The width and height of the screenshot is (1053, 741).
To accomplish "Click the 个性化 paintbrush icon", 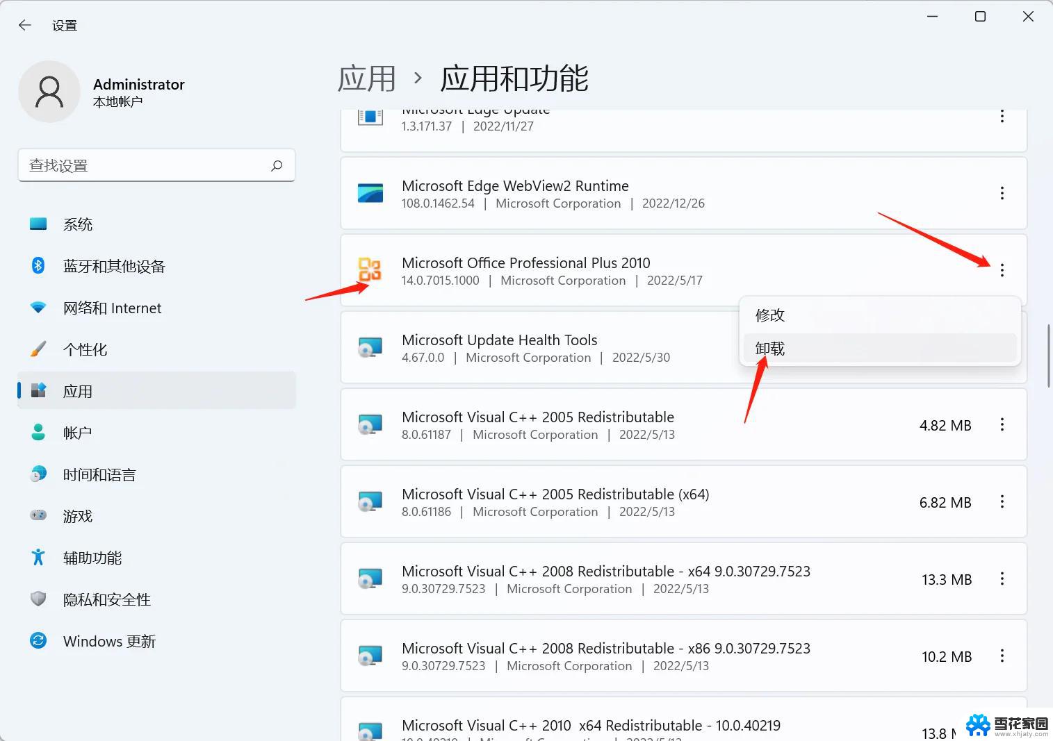I will pyautogui.click(x=38, y=349).
